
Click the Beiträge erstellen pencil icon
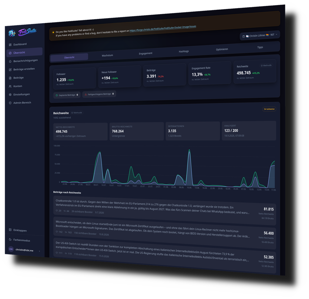10,70
